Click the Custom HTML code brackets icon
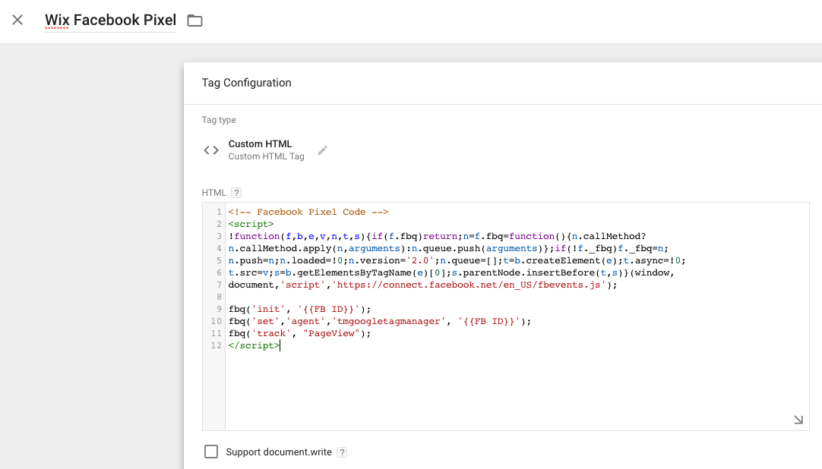 coord(211,150)
